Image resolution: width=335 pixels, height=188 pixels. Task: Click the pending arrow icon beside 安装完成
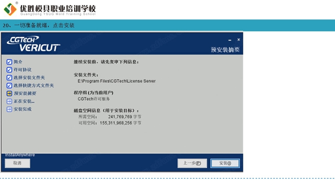coord(9,109)
